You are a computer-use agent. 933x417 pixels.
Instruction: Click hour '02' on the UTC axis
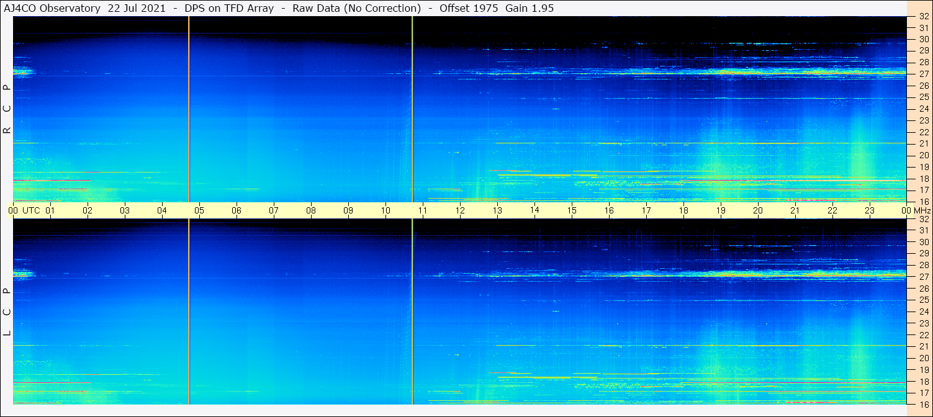(88, 210)
